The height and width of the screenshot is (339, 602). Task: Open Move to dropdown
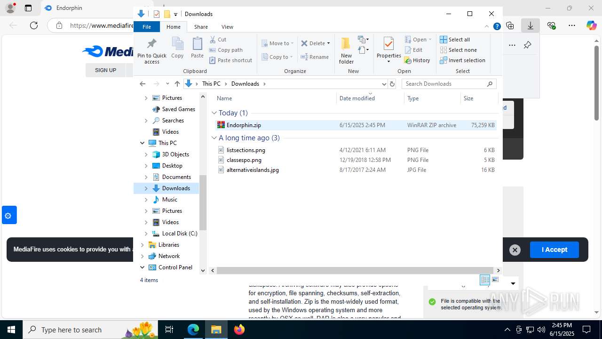pyautogui.click(x=277, y=43)
